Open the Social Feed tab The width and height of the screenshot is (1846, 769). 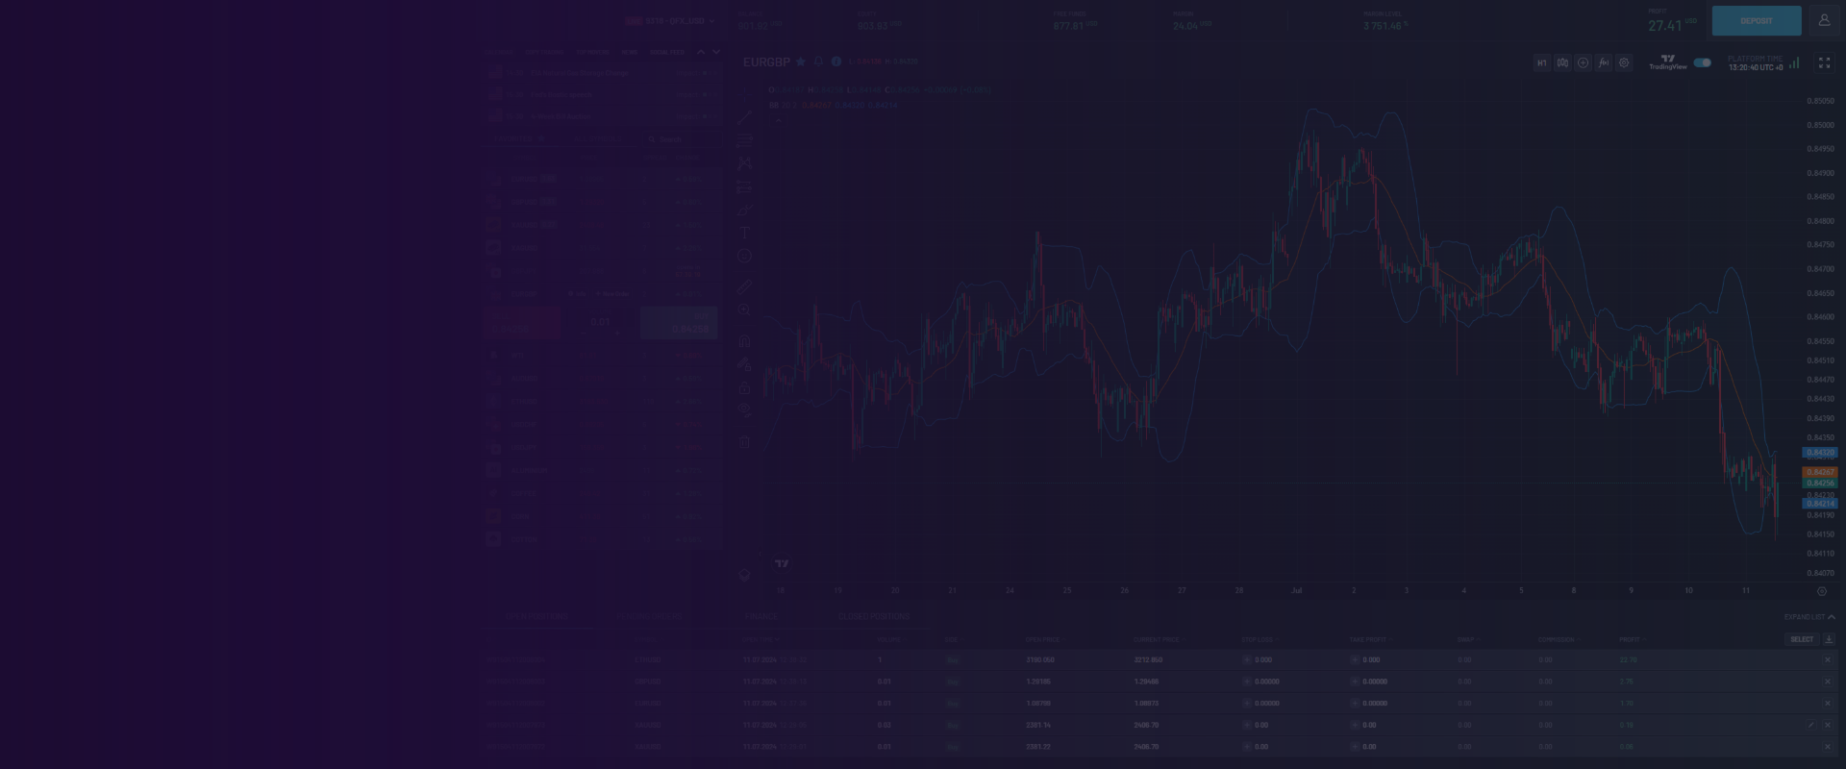coord(666,52)
